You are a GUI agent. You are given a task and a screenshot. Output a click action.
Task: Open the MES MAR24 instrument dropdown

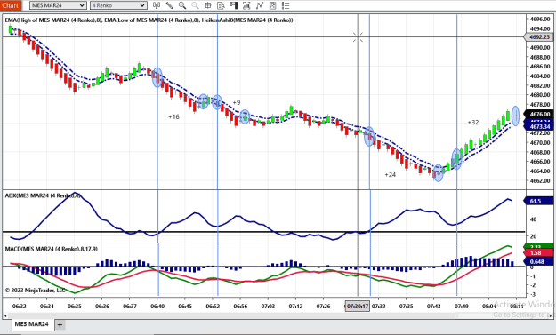[x=58, y=5]
